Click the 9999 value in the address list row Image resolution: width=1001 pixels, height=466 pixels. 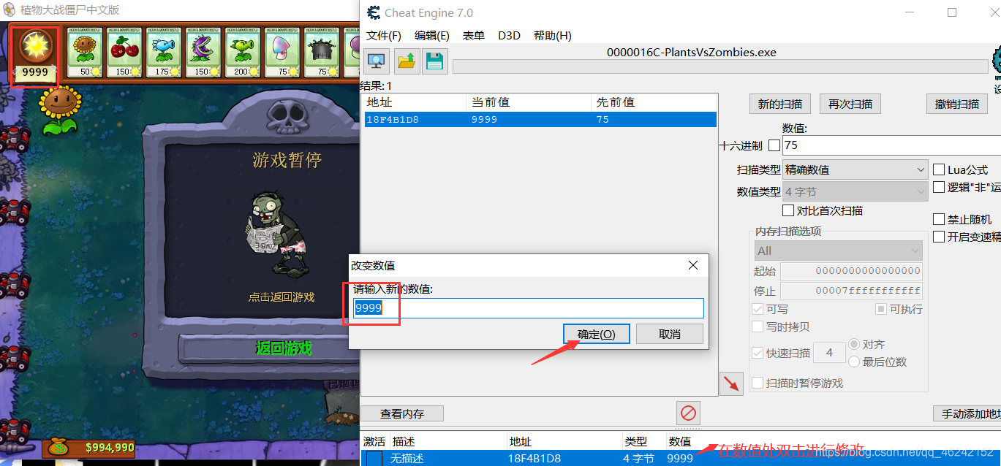click(680, 459)
